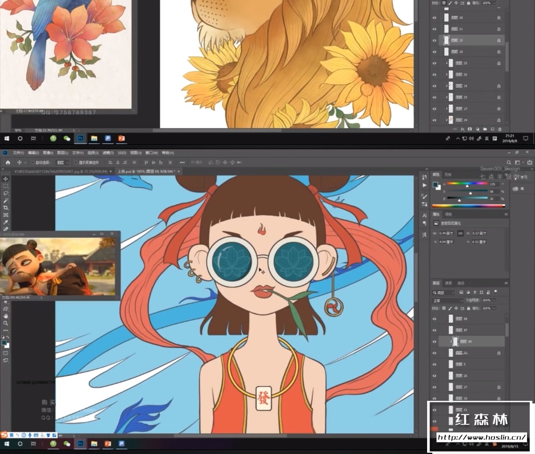Open the History collapsed panel icon
Image resolution: width=535 pixels, height=454 pixels.
pyautogui.click(x=424, y=177)
